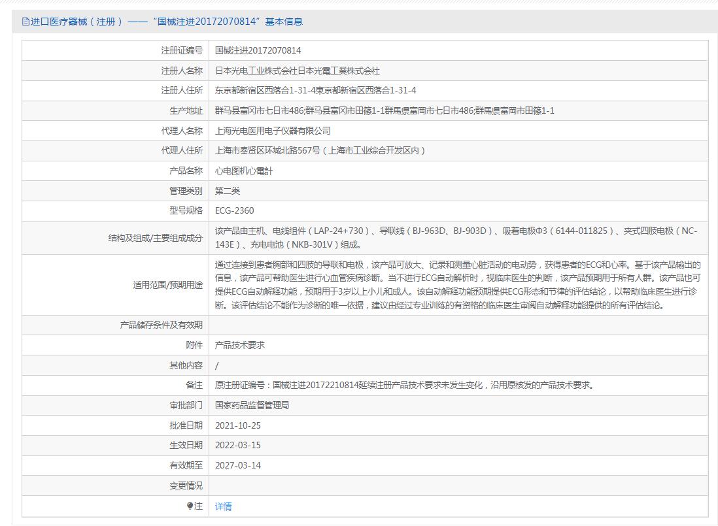Image resolution: width=718 pixels, height=526 pixels.
Task: Select registration number value 国械注进20172070814 in table
Action: [258, 50]
